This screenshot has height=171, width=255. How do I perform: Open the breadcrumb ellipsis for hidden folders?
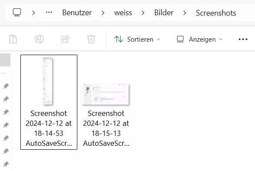(49, 12)
